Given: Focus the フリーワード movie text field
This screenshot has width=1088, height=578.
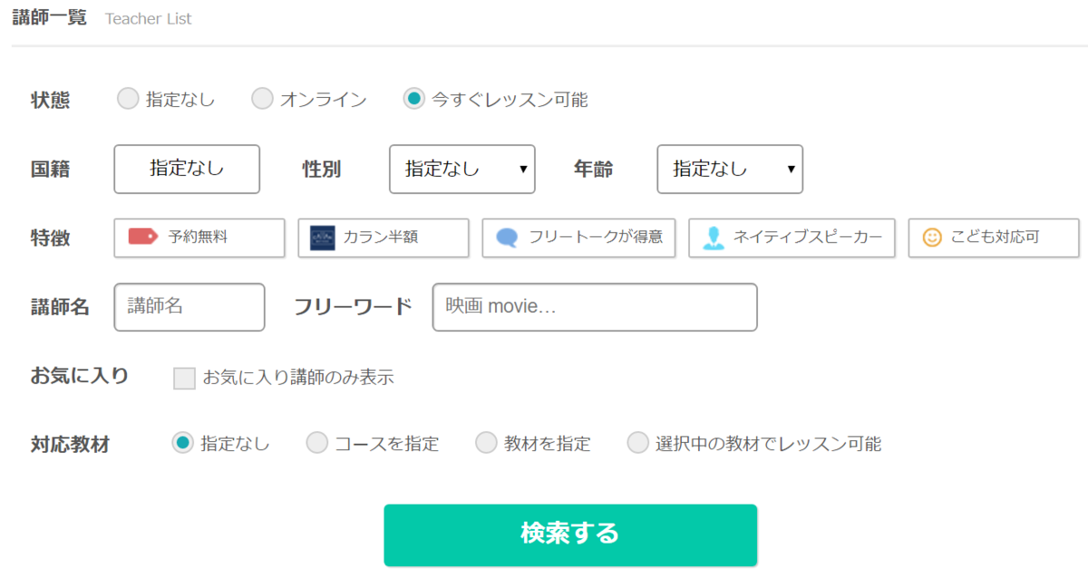Looking at the screenshot, I should (595, 307).
